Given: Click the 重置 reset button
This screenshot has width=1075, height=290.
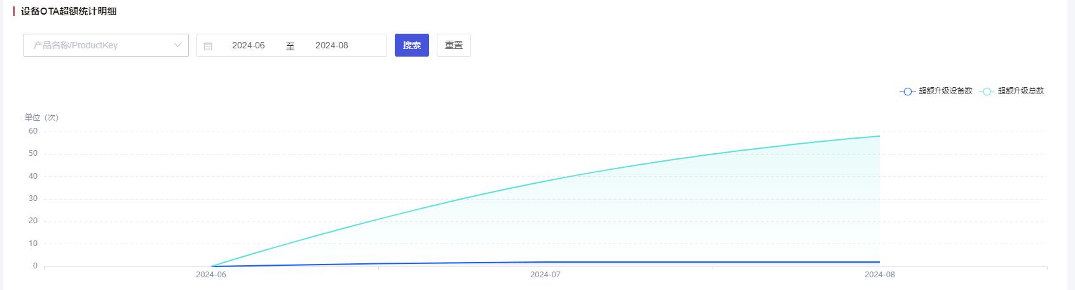Looking at the screenshot, I should coord(454,45).
